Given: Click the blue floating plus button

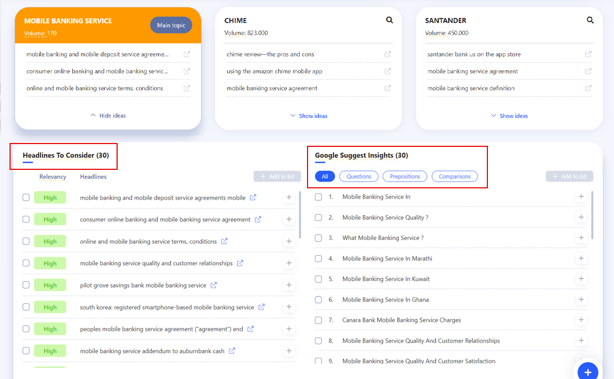Looking at the screenshot, I should click(x=588, y=372).
